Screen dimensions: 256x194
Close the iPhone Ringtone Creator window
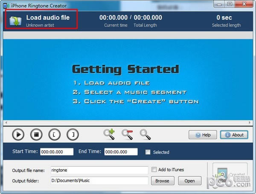click(x=244, y=4)
